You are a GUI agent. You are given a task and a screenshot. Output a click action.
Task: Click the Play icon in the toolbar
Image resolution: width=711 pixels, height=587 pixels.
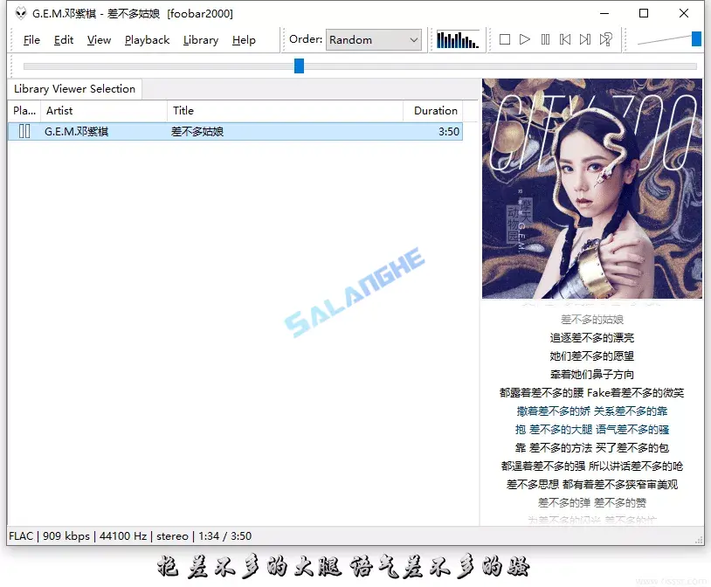[x=525, y=38]
